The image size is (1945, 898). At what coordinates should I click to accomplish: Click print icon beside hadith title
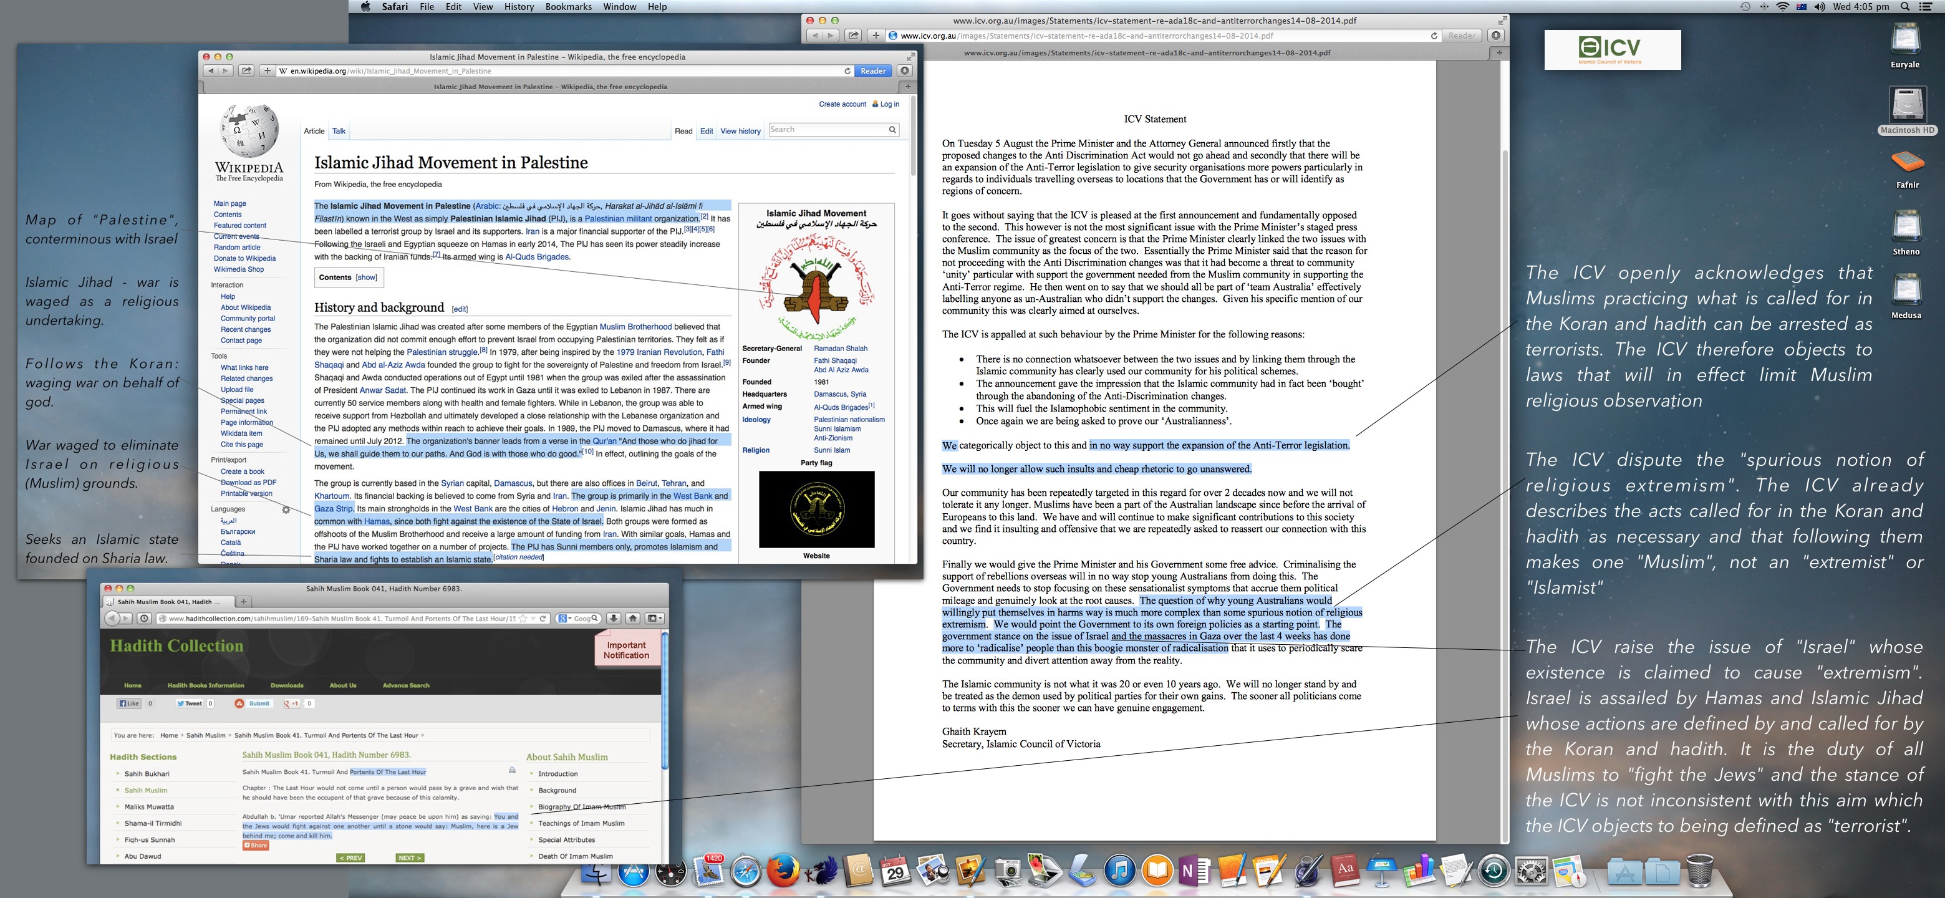pyautogui.click(x=512, y=770)
